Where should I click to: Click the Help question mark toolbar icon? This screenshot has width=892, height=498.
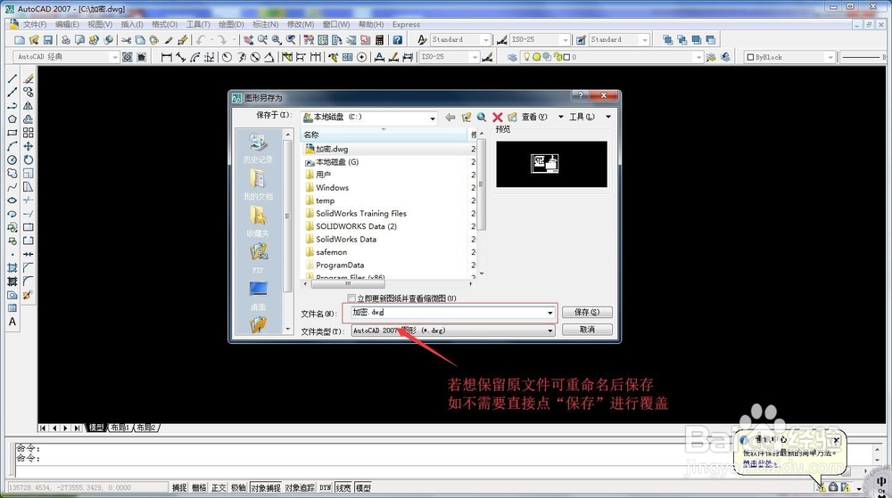tap(397, 40)
